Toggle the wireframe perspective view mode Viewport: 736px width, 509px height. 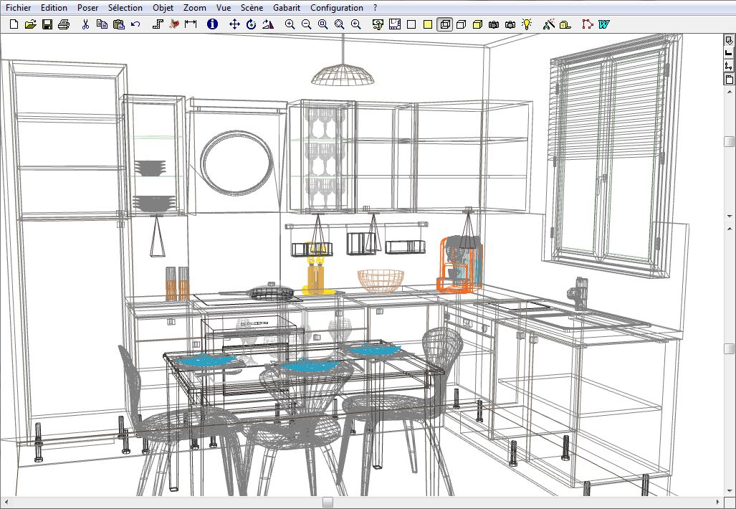(x=444, y=24)
